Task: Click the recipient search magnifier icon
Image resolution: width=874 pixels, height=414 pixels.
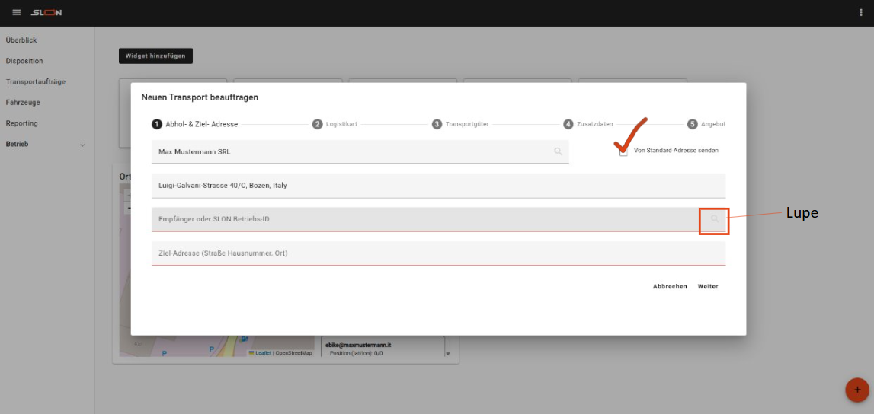Action: coord(714,219)
